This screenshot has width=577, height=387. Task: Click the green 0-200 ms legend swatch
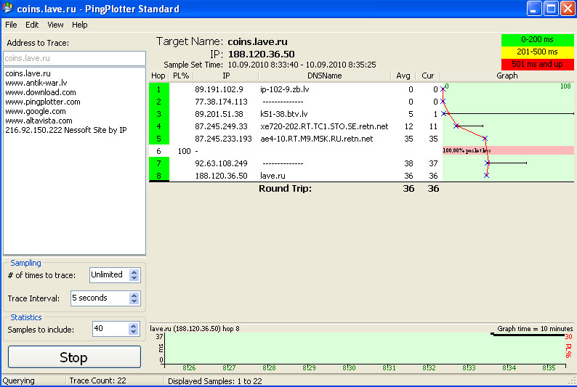537,40
